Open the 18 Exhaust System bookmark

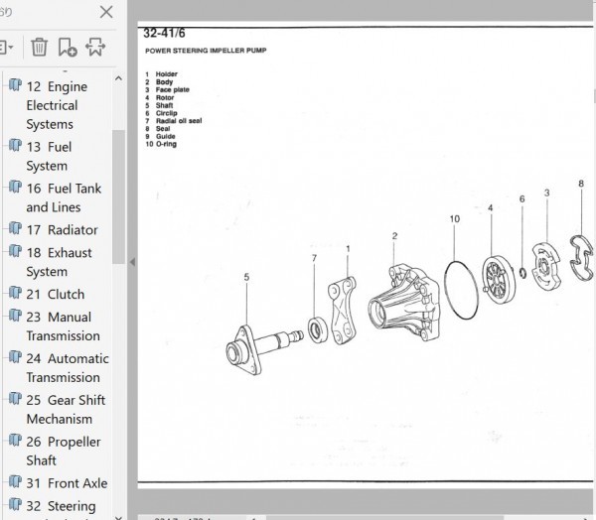click(x=59, y=262)
